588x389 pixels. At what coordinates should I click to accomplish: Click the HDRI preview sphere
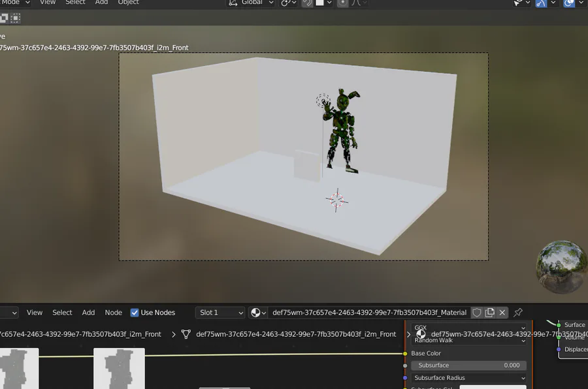(562, 267)
